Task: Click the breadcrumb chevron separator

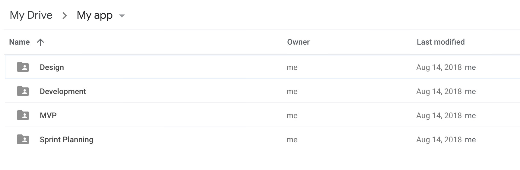Action: (x=65, y=16)
